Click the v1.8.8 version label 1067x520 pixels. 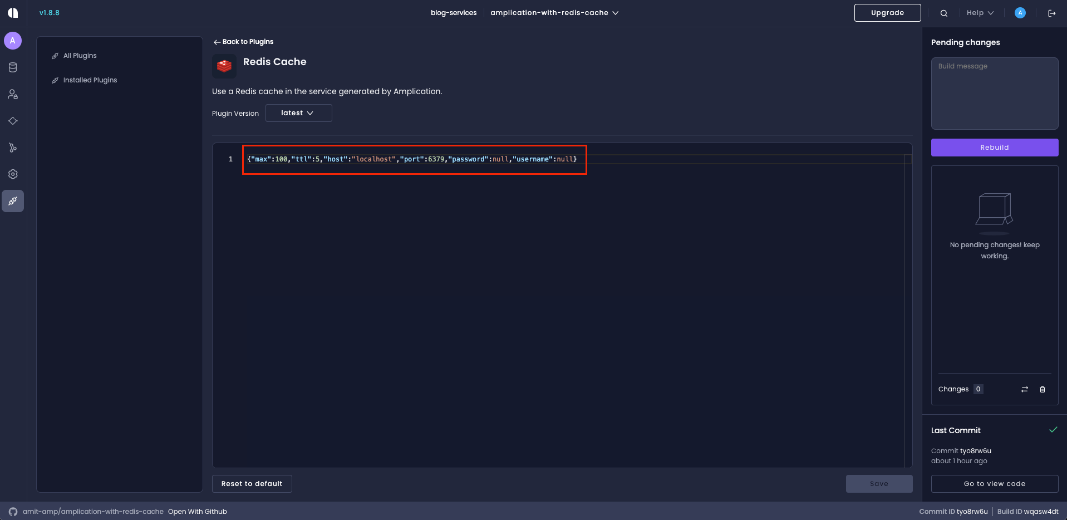coord(50,13)
